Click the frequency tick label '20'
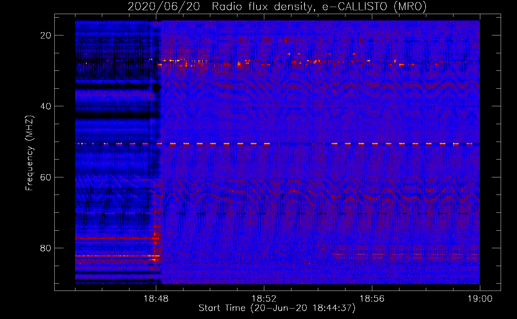This screenshot has width=517, height=319. click(x=46, y=35)
